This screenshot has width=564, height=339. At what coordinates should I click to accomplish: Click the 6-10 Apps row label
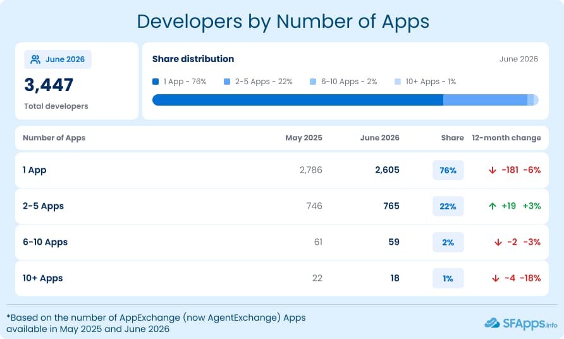[46, 242]
